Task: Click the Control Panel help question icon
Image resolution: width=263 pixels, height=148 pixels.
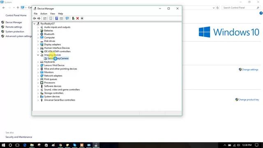Action: coord(261,13)
